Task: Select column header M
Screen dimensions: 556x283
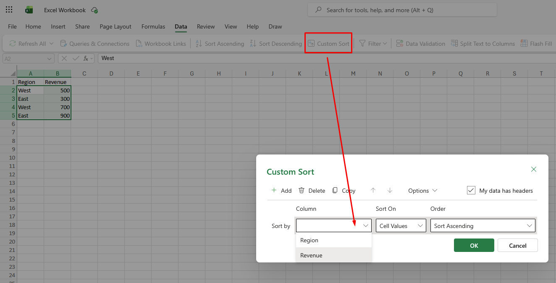Action: click(x=353, y=73)
